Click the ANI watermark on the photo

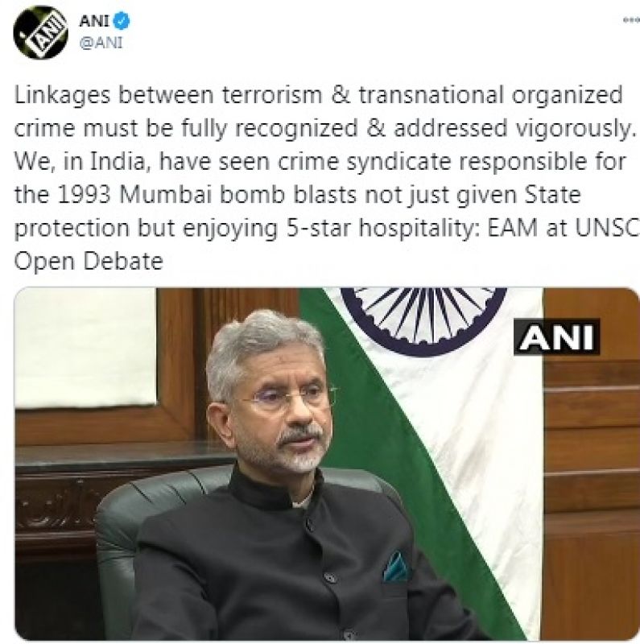(556, 336)
